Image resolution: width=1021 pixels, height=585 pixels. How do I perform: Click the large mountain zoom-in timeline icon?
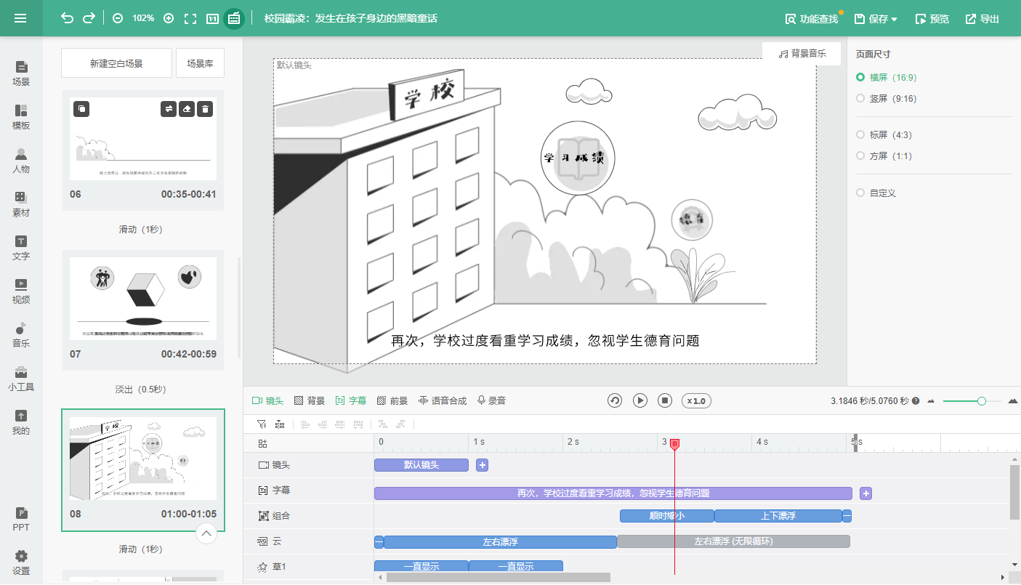(1012, 400)
